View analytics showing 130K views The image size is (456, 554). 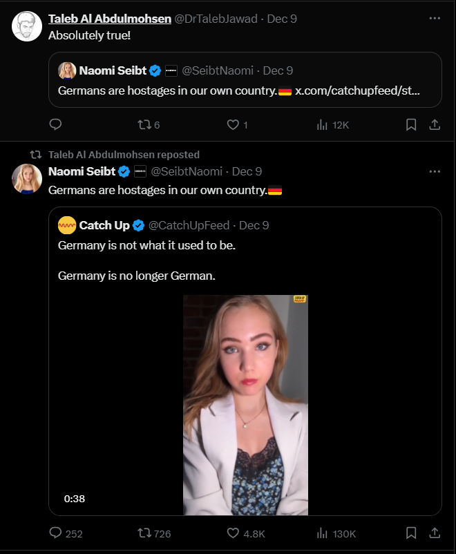322,533
